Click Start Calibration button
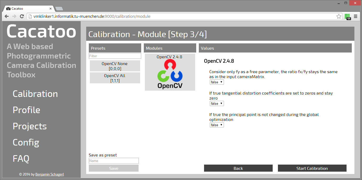Screen dimensions: 362x180 tap(312, 168)
